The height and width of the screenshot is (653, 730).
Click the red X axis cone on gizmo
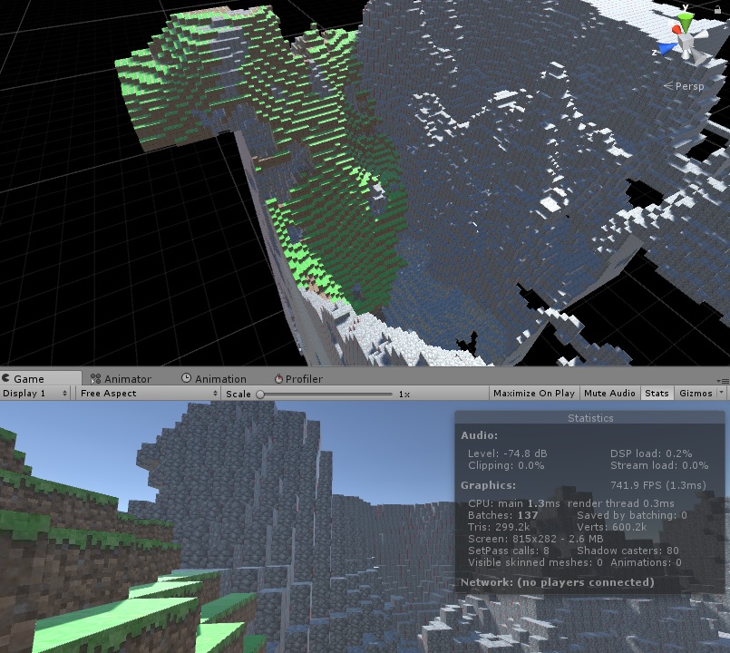pos(676,30)
